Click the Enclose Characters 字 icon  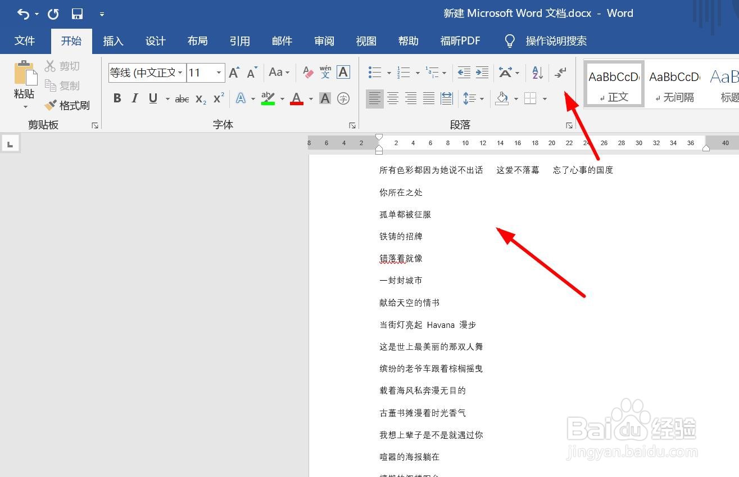tap(343, 98)
